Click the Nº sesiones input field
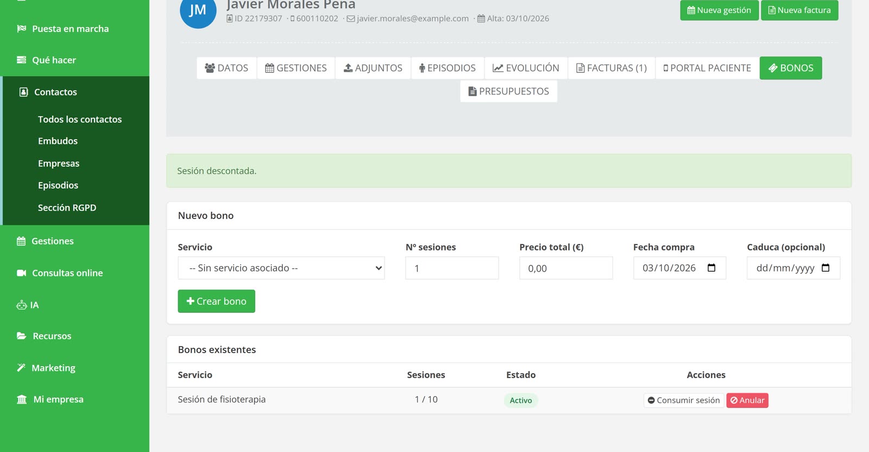Image resolution: width=869 pixels, height=452 pixels. coord(452,268)
